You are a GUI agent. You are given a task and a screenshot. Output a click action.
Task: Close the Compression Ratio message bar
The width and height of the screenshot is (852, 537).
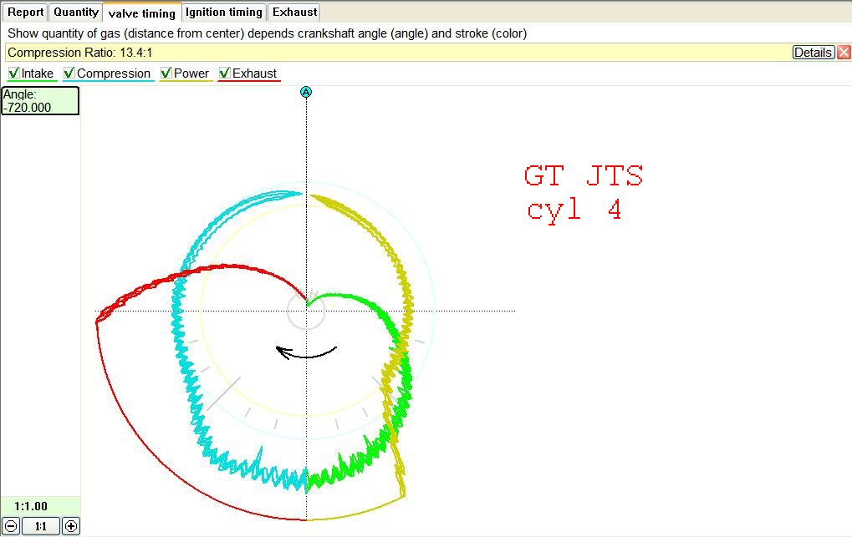(844, 52)
